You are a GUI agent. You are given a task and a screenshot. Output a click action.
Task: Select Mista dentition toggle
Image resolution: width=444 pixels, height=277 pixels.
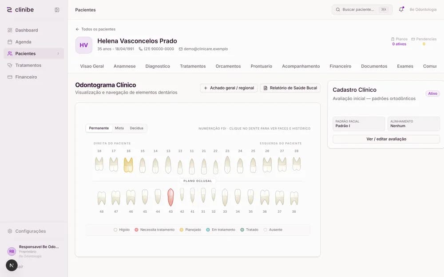pyautogui.click(x=119, y=128)
